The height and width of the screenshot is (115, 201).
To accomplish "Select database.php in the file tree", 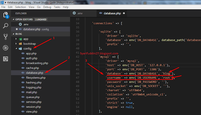I will pyautogui.click(x=40, y=73).
